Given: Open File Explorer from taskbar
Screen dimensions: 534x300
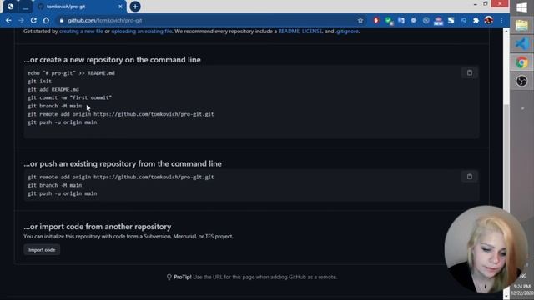Looking at the screenshot, I should pos(521,26).
